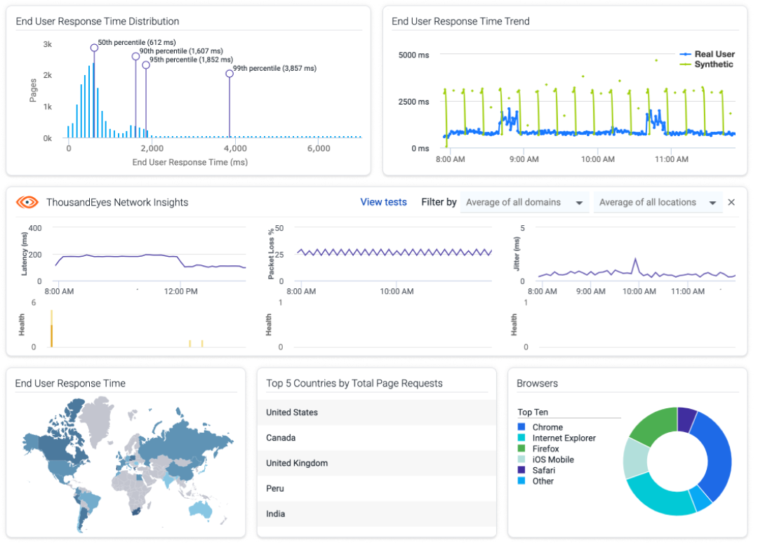Select the Internet Explorer legend marker

click(x=520, y=438)
